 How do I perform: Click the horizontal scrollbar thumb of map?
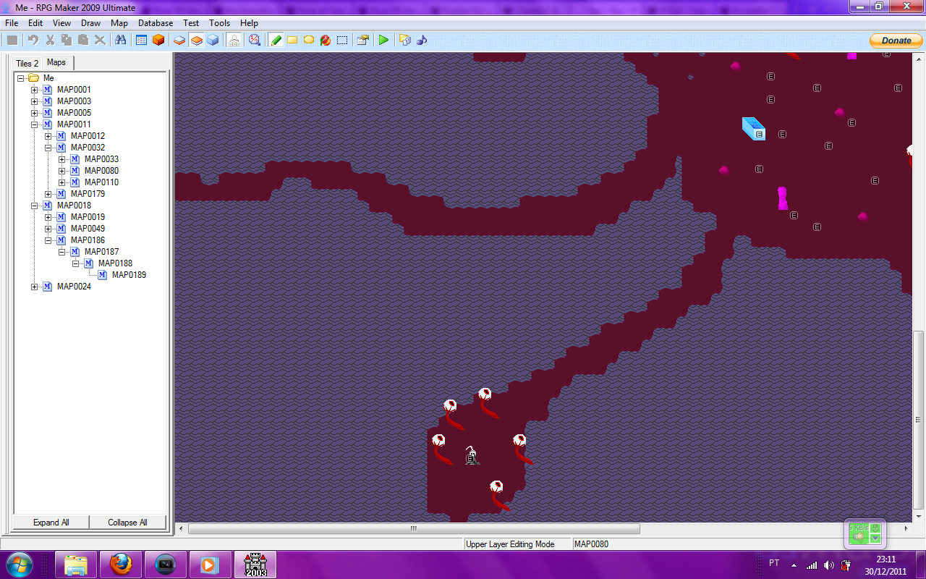pyautogui.click(x=414, y=529)
